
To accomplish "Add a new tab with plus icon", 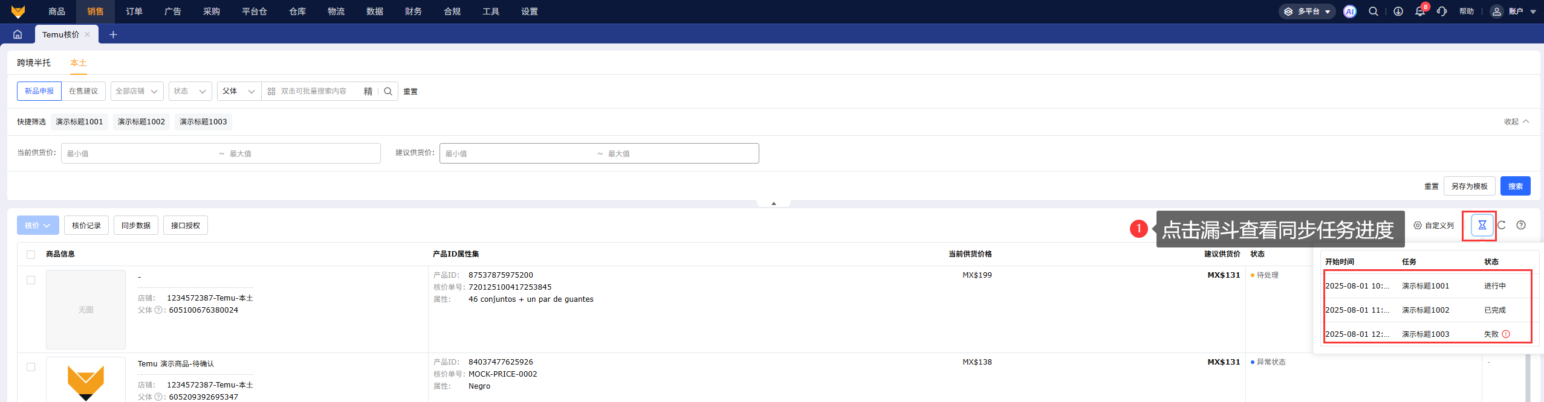I will click(x=113, y=34).
